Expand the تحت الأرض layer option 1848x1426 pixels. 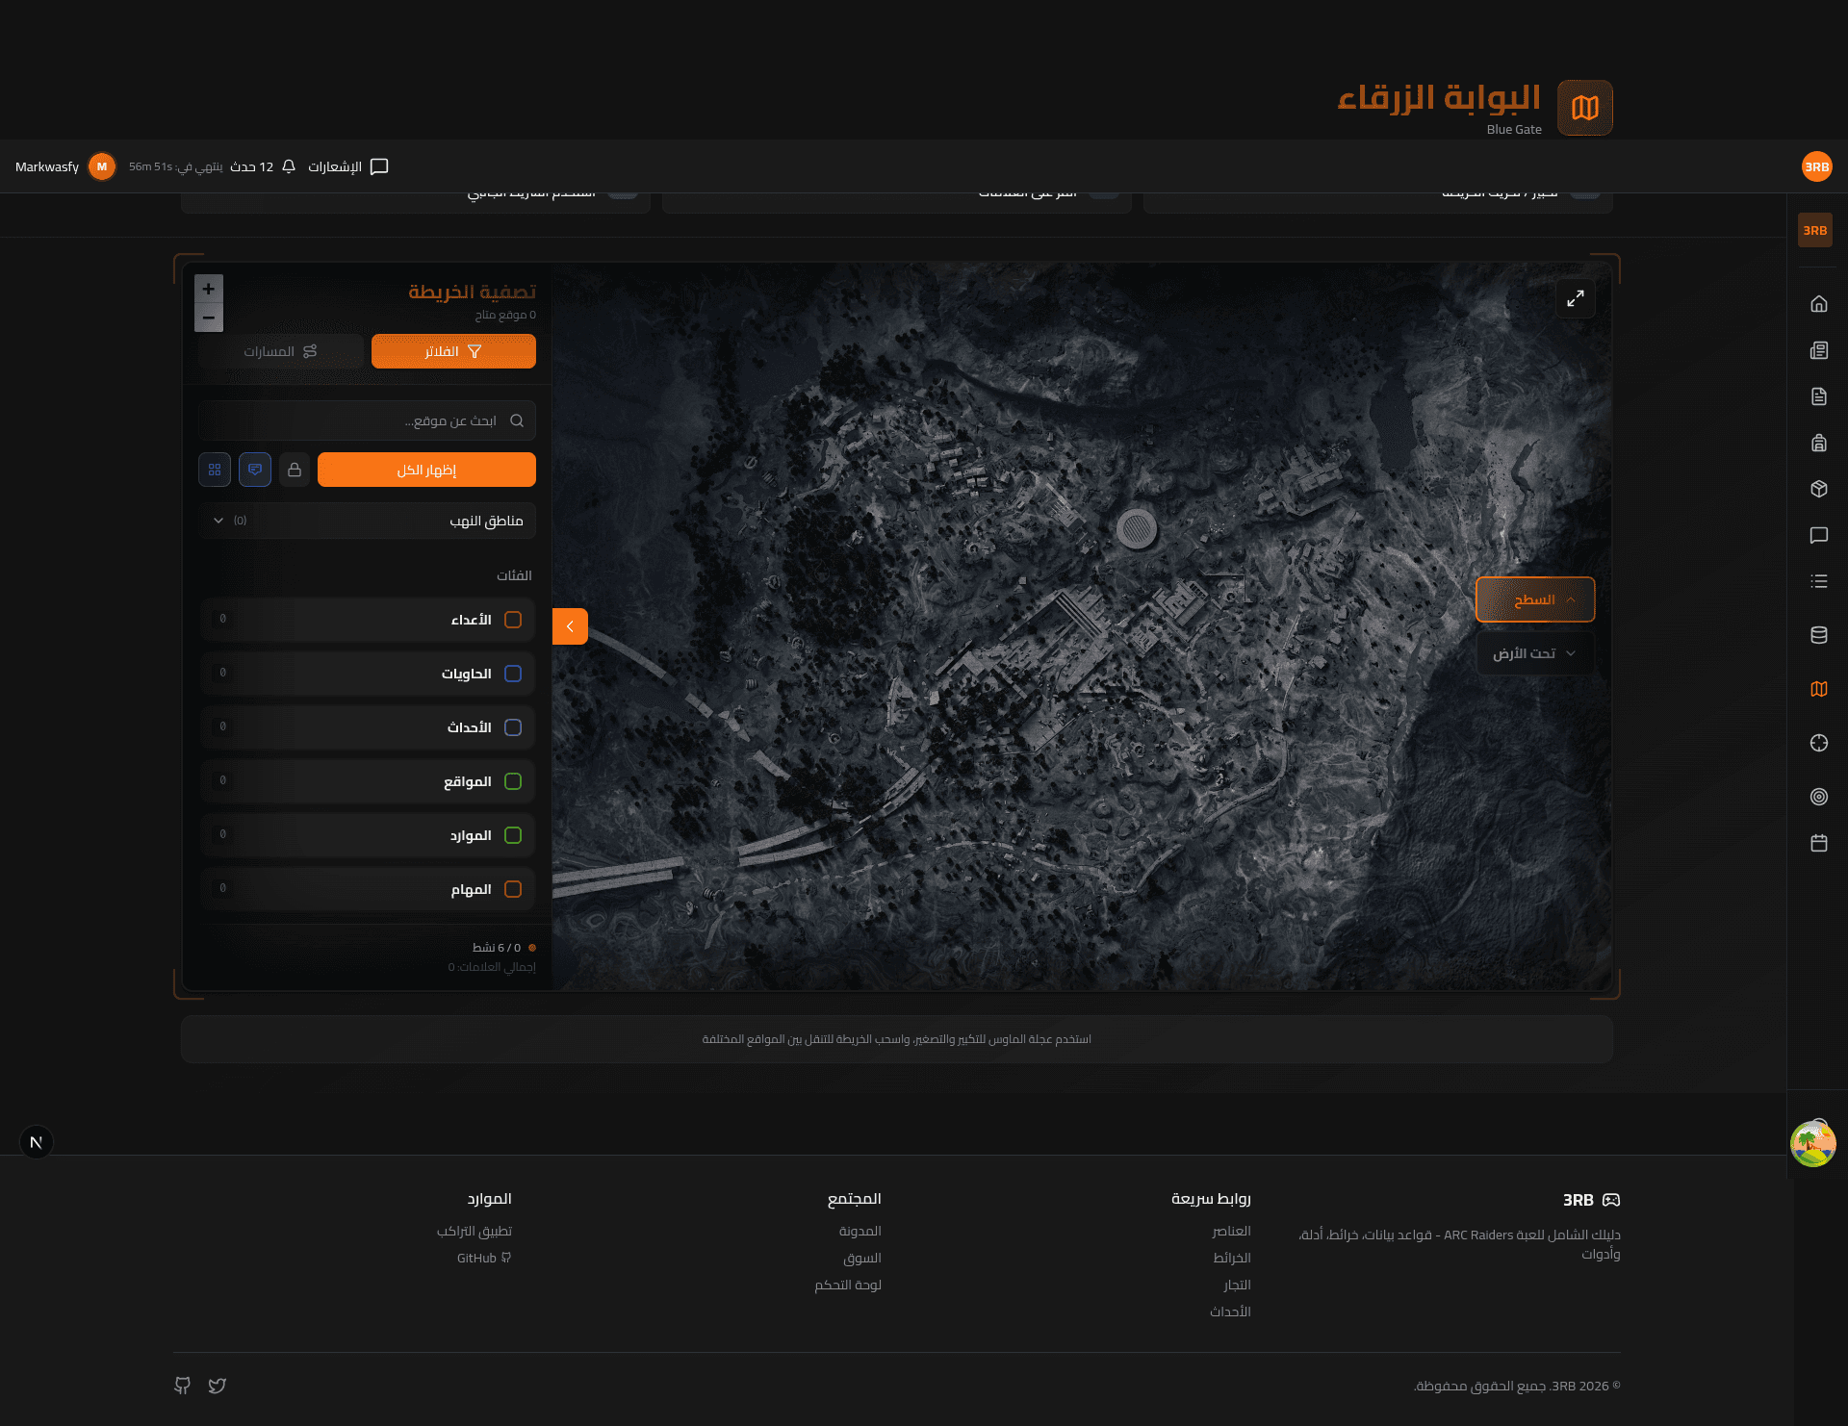[1534, 653]
